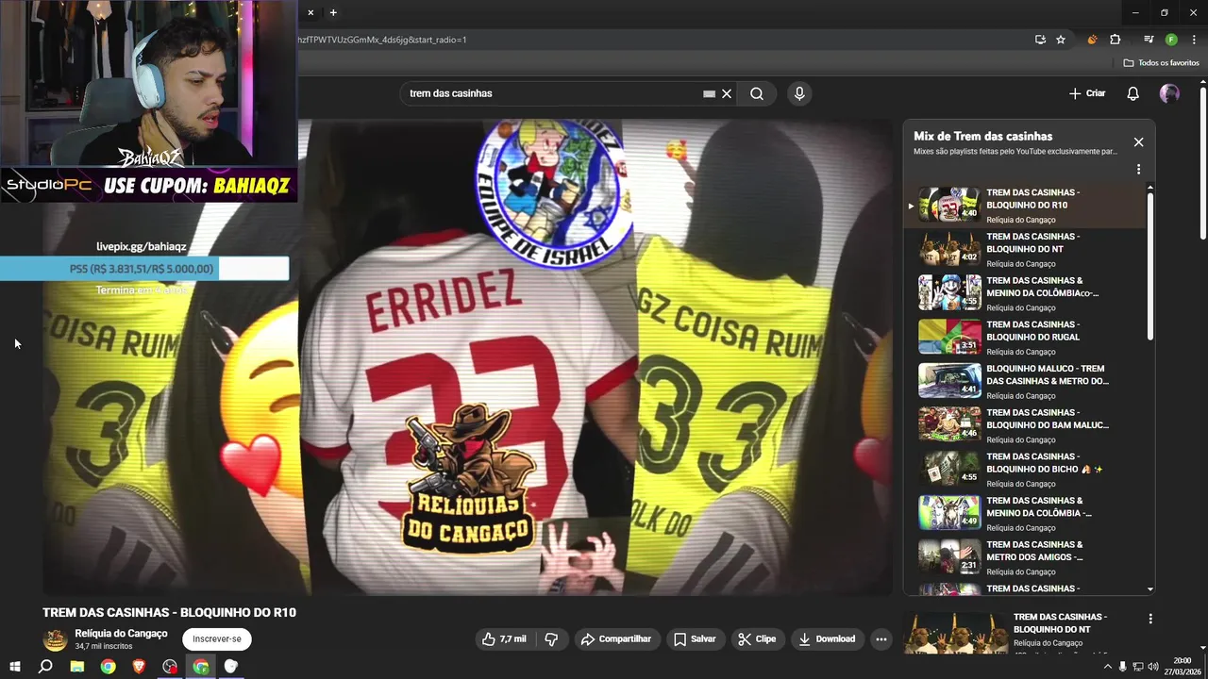Open channel name Relíquia do Cangaço link
This screenshot has height=679, width=1208.
121,633
